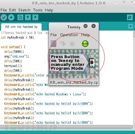The image size is (135, 134).
Task: Open the Teensy window File menu
Action: click(54, 35)
